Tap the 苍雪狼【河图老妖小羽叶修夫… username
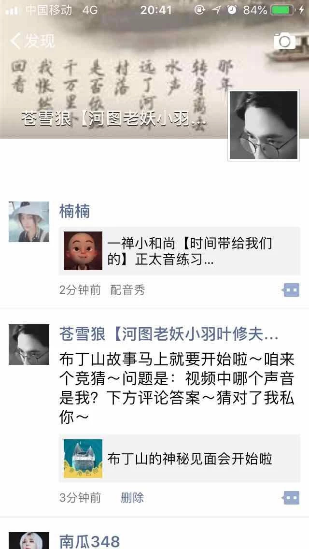Screen dimensions: 309x549 click(169, 335)
